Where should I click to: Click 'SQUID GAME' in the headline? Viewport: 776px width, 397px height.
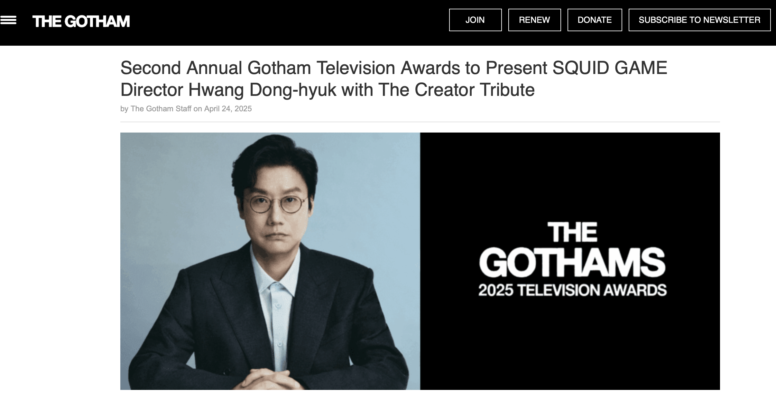(610, 68)
